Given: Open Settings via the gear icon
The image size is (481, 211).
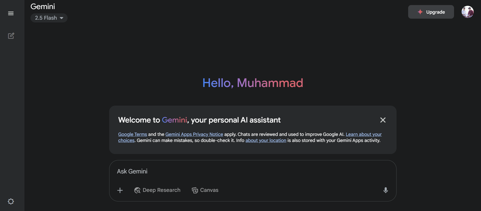Looking at the screenshot, I should [11, 201].
